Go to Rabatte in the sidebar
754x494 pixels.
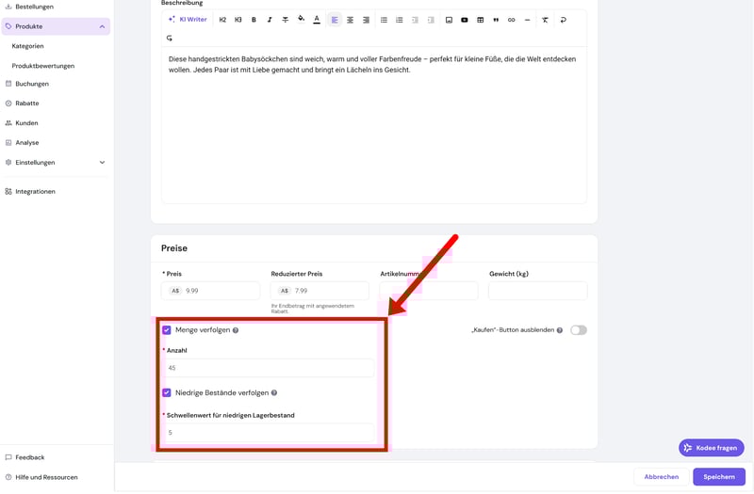tap(27, 104)
